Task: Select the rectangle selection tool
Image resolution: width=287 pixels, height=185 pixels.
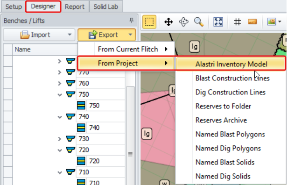Action: 149,22
